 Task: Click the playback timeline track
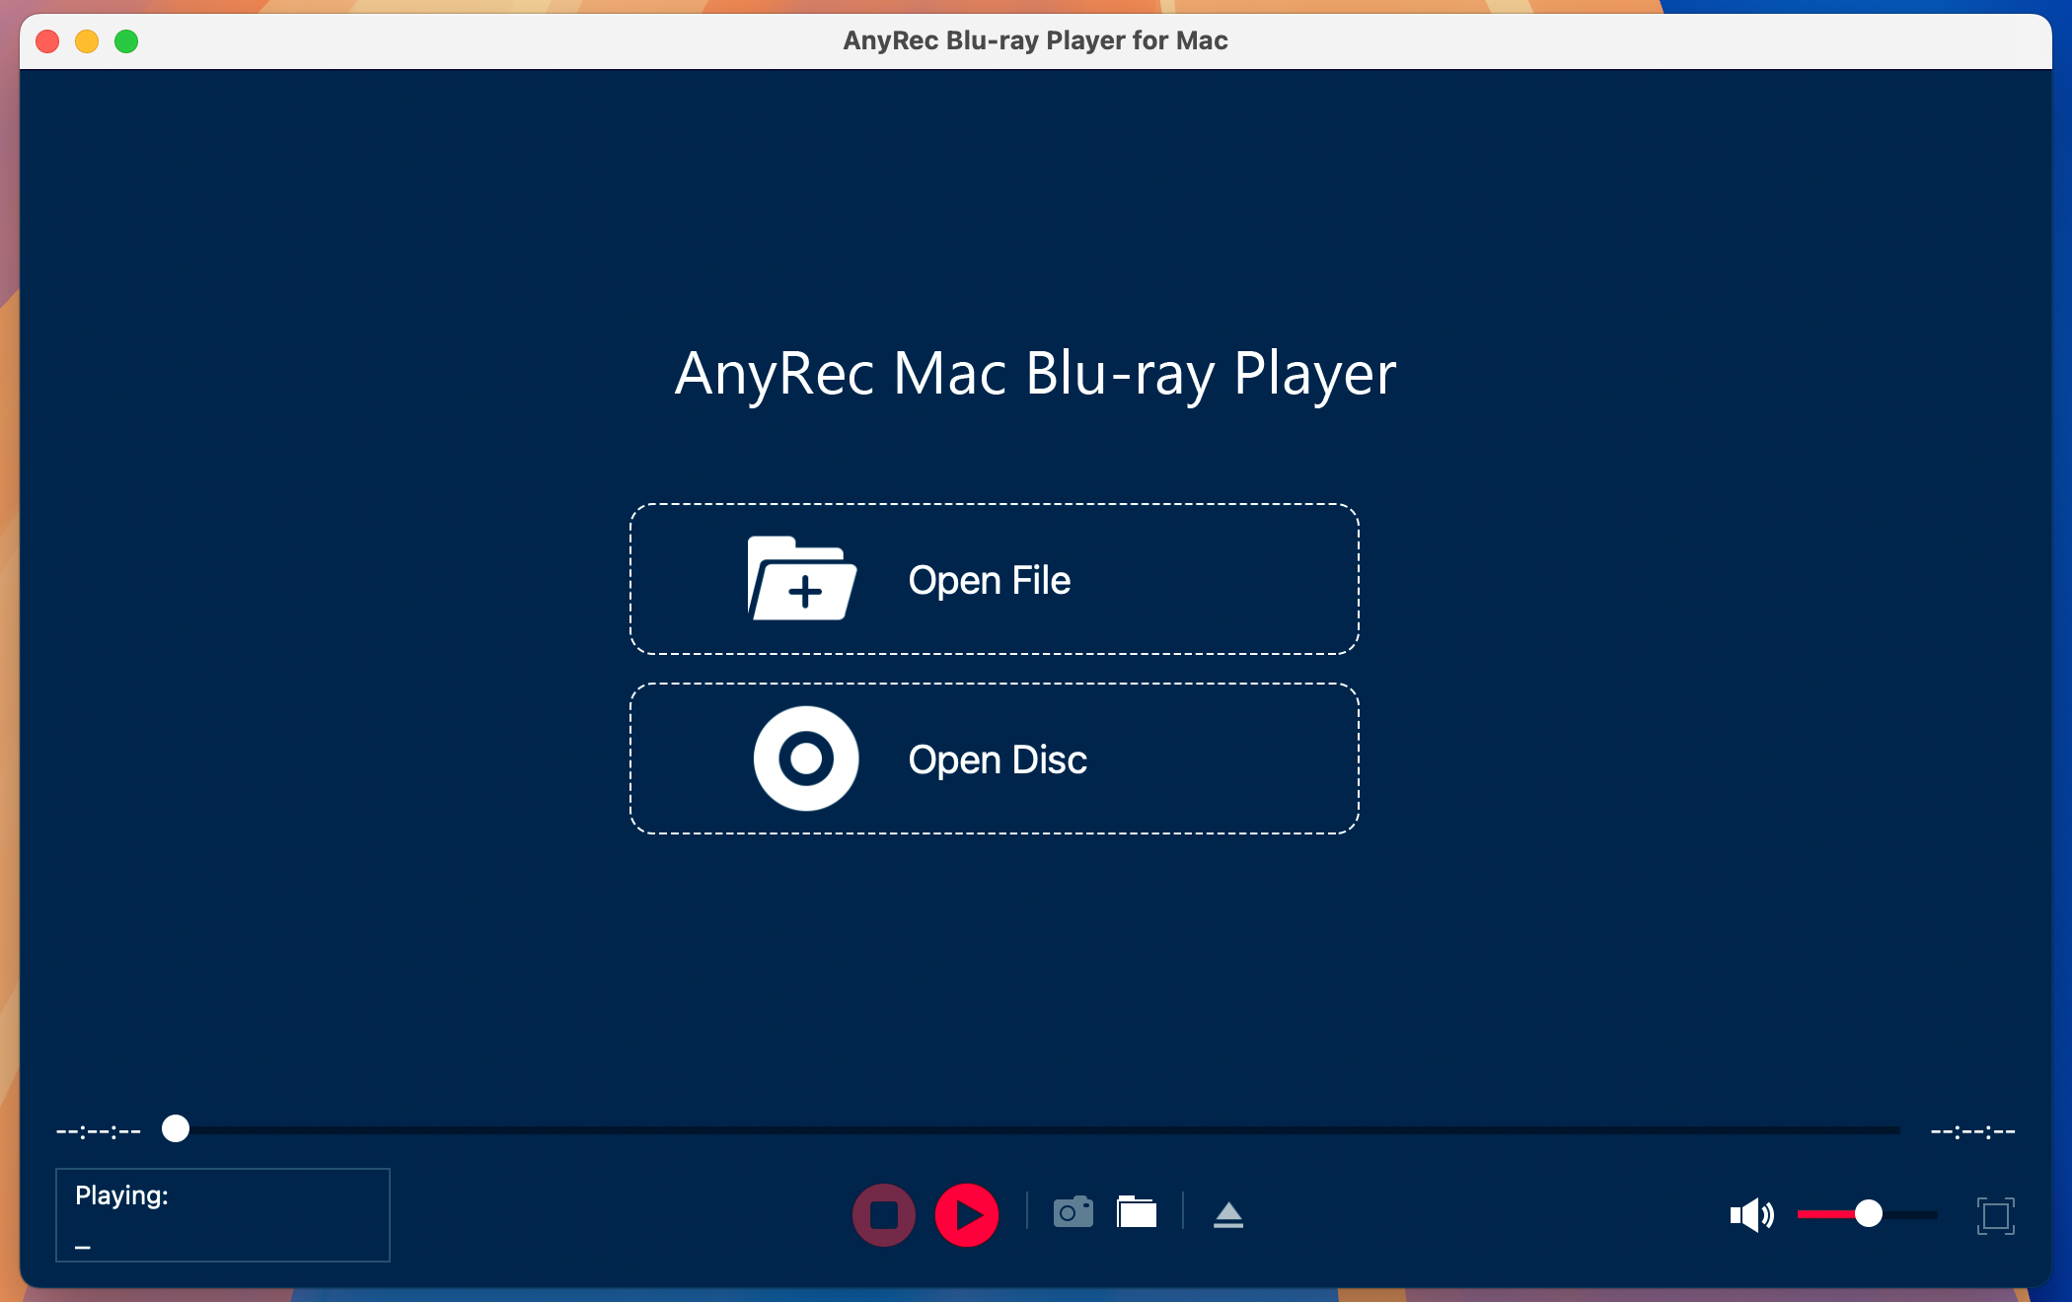tap(1031, 1129)
